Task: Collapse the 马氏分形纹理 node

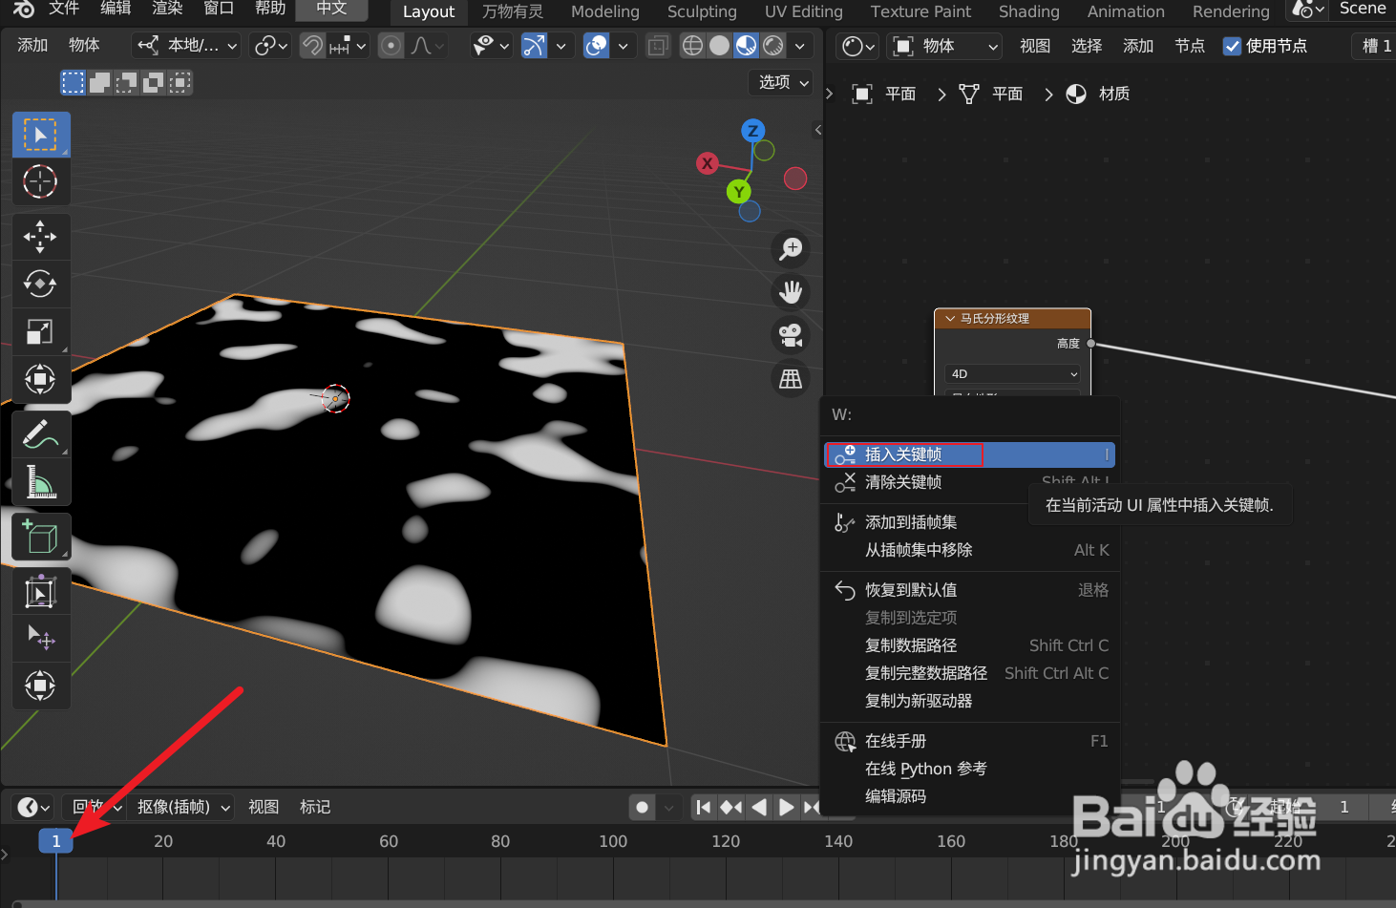Action: (950, 319)
